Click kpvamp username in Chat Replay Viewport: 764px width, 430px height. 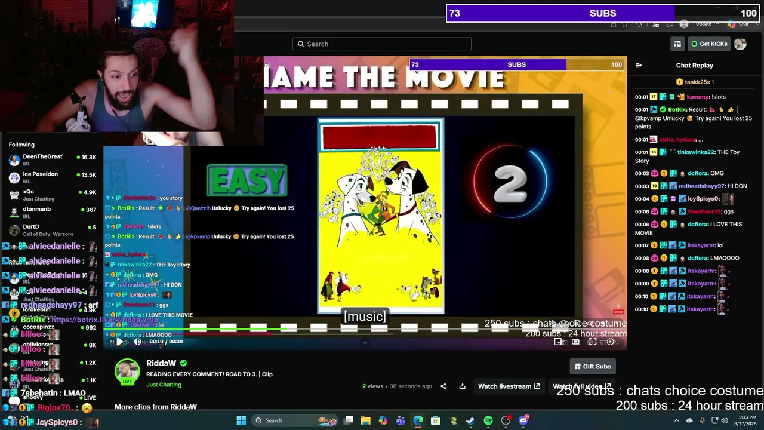point(698,97)
